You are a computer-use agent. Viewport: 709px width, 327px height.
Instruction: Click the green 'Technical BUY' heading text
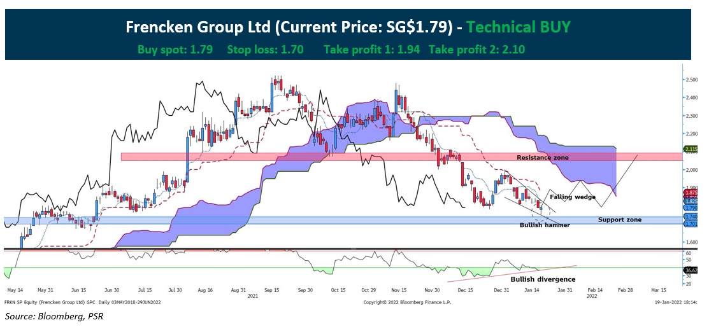tap(518, 27)
